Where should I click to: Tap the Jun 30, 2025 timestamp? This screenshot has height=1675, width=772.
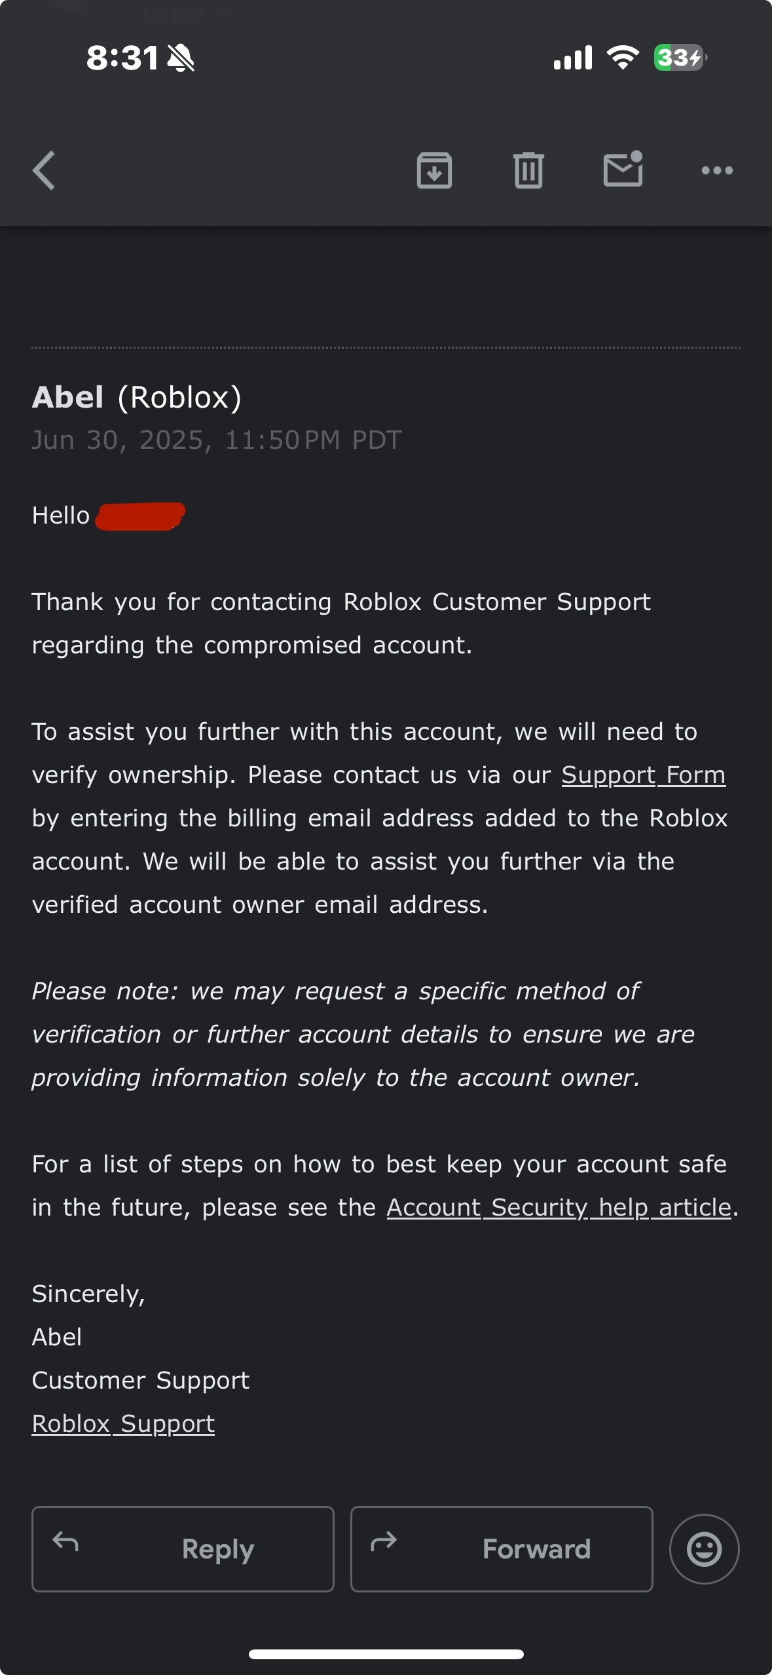pos(217,440)
